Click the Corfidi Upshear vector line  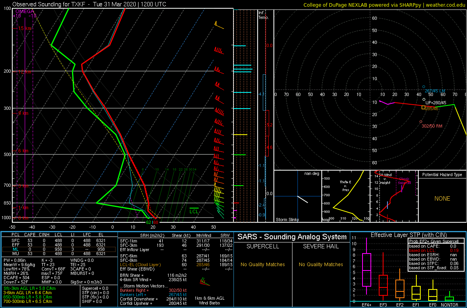153,303
